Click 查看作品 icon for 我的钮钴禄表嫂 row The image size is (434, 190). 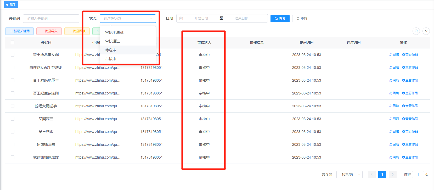coord(403,157)
